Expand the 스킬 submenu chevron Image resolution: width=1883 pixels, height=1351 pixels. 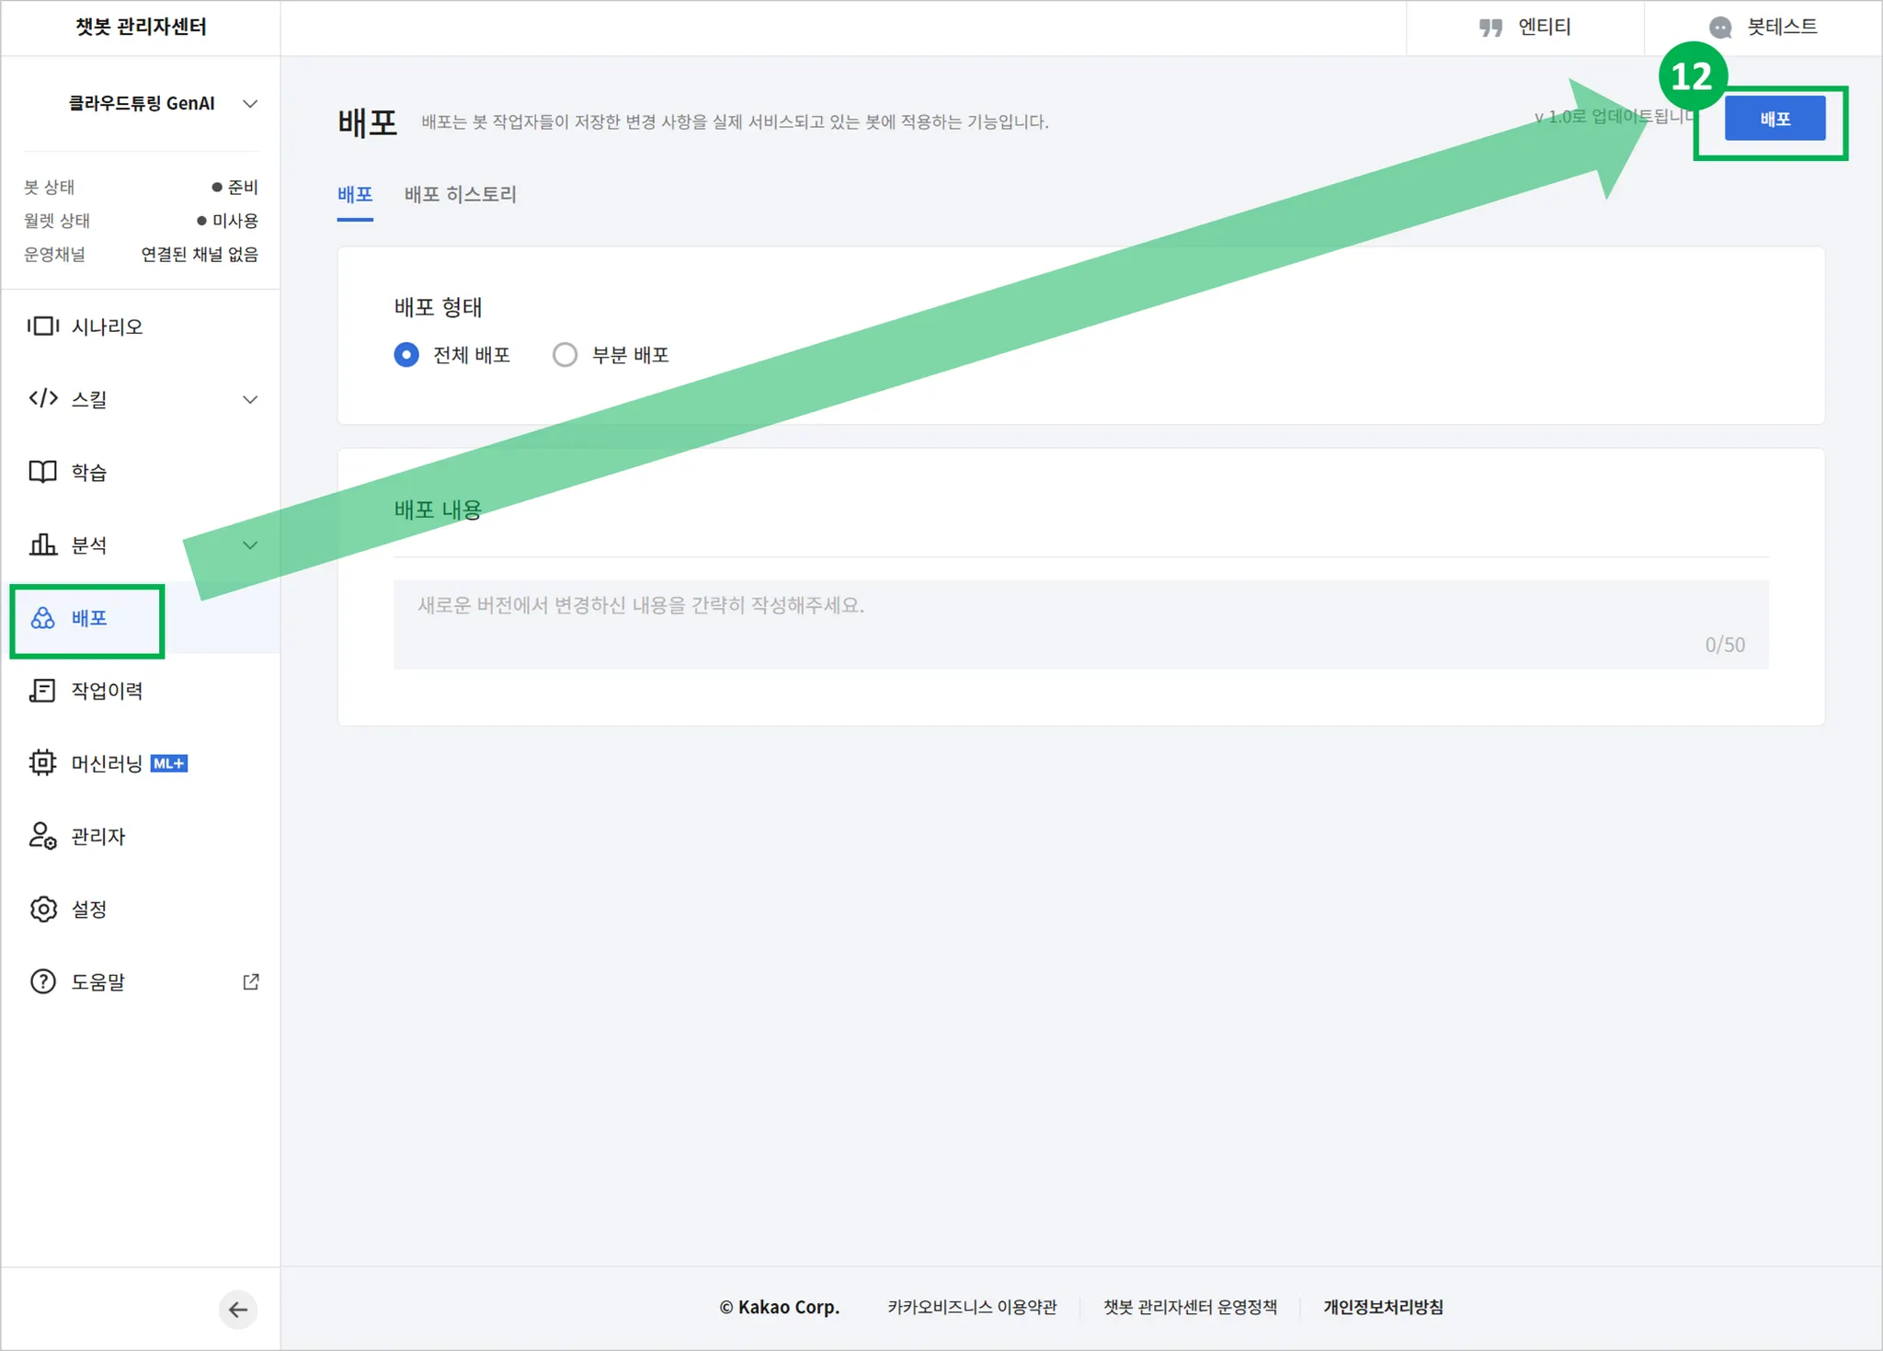249,399
